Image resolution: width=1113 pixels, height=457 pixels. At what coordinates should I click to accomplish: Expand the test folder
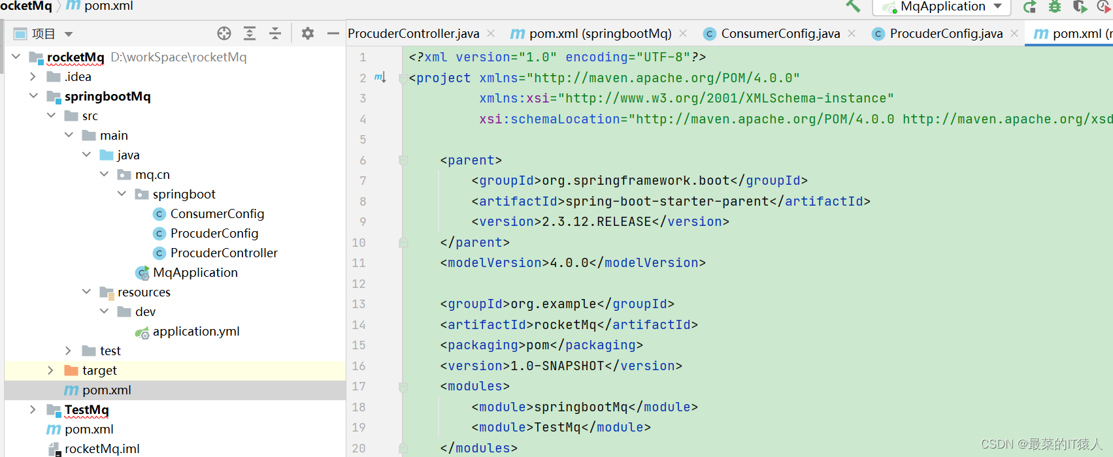[69, 351]
